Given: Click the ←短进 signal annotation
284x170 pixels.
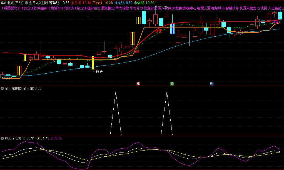Looking at the screenshot, I should click(98, 71).
